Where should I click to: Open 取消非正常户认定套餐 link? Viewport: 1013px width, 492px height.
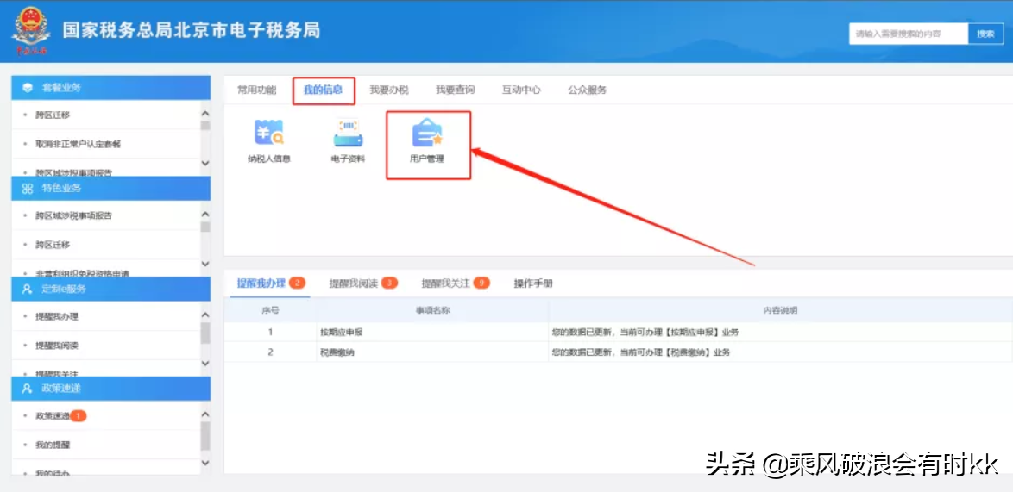[x=79, y=144]
